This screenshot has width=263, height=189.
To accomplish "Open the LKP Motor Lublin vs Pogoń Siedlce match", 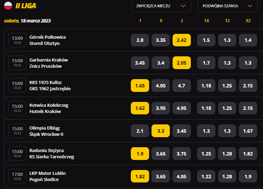I will click(48, 176).
